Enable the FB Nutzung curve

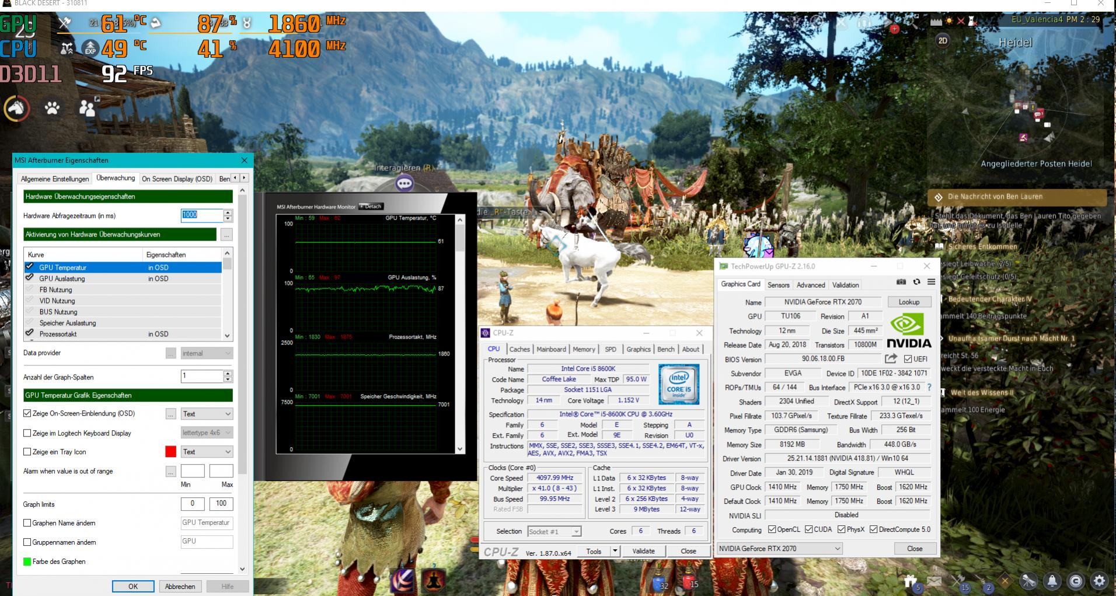29,289
